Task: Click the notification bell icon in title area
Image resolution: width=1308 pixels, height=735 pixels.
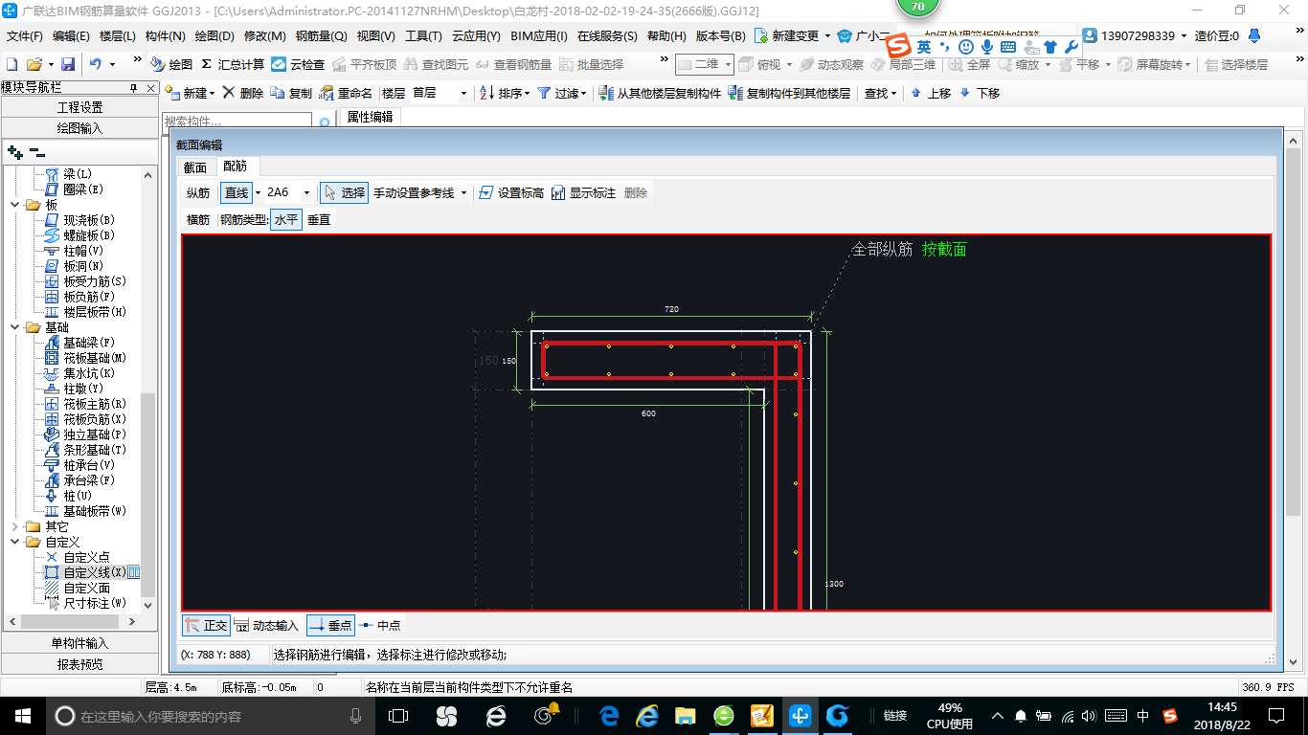Action: tap(1255, 35)
